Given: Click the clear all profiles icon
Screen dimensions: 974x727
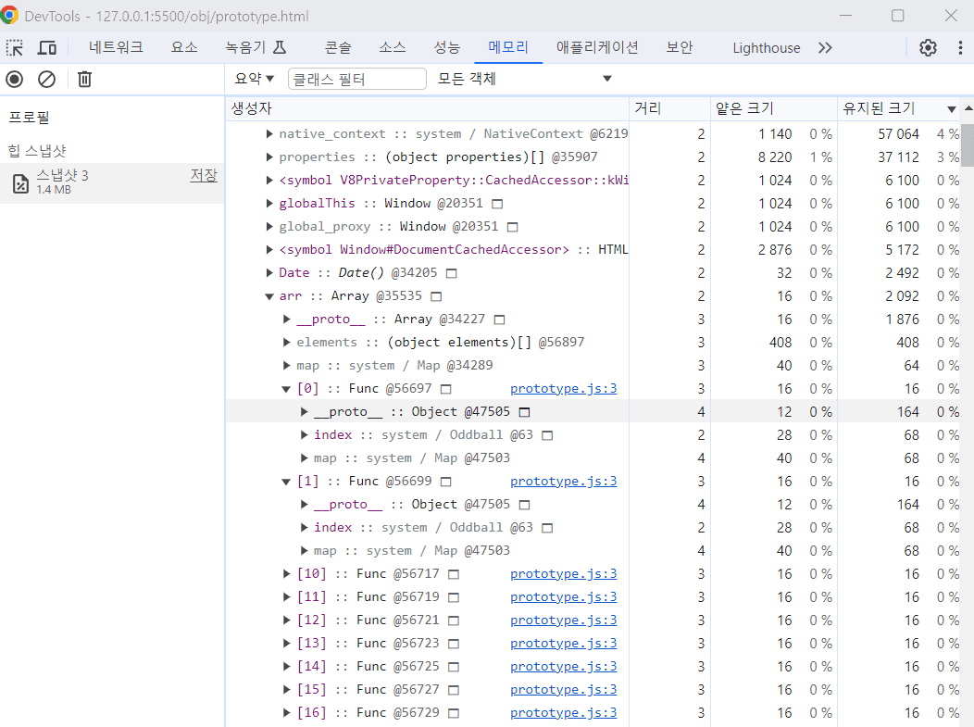Looking at the screenshot, I should point(46,79).
